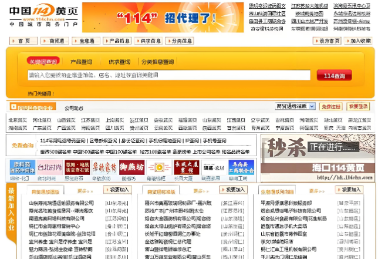Image resolution: width=378 pixels, height=259 pixels.
Task: Click the red 114查询 search button
Action: pos(334,76)
